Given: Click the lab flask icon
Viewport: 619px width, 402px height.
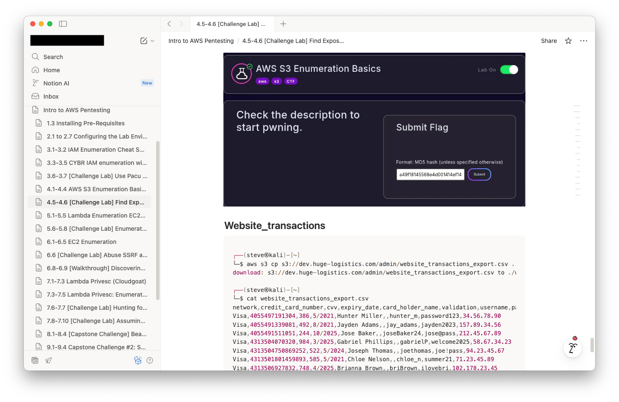Looking at the screenshot, I should (x=242, y=74).
